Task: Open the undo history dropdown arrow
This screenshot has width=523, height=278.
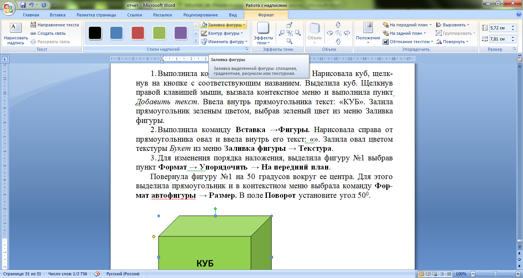Action: [37, 5]
